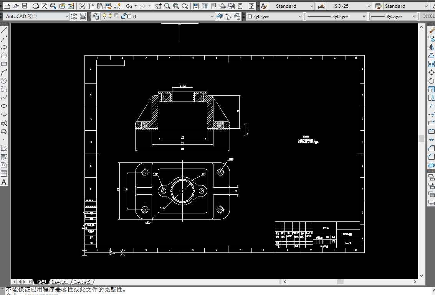Viewport: 435px width, 295px height.
Task: Click vertical scrollbar down arrow
Action: (x=422, y=276)
